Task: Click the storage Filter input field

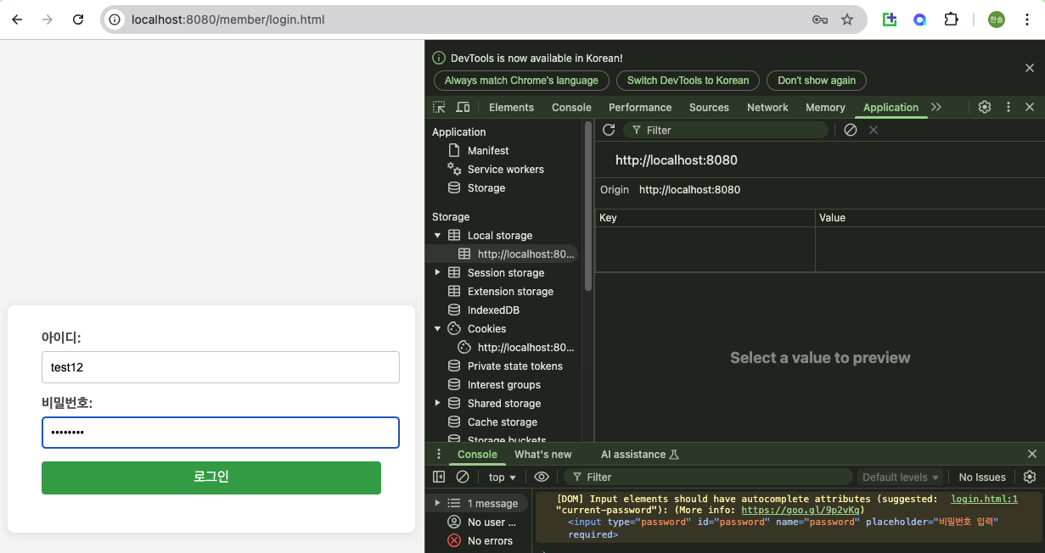Action: 726,130
